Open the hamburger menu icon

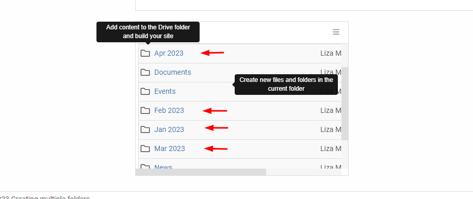[x=336, y=31]
